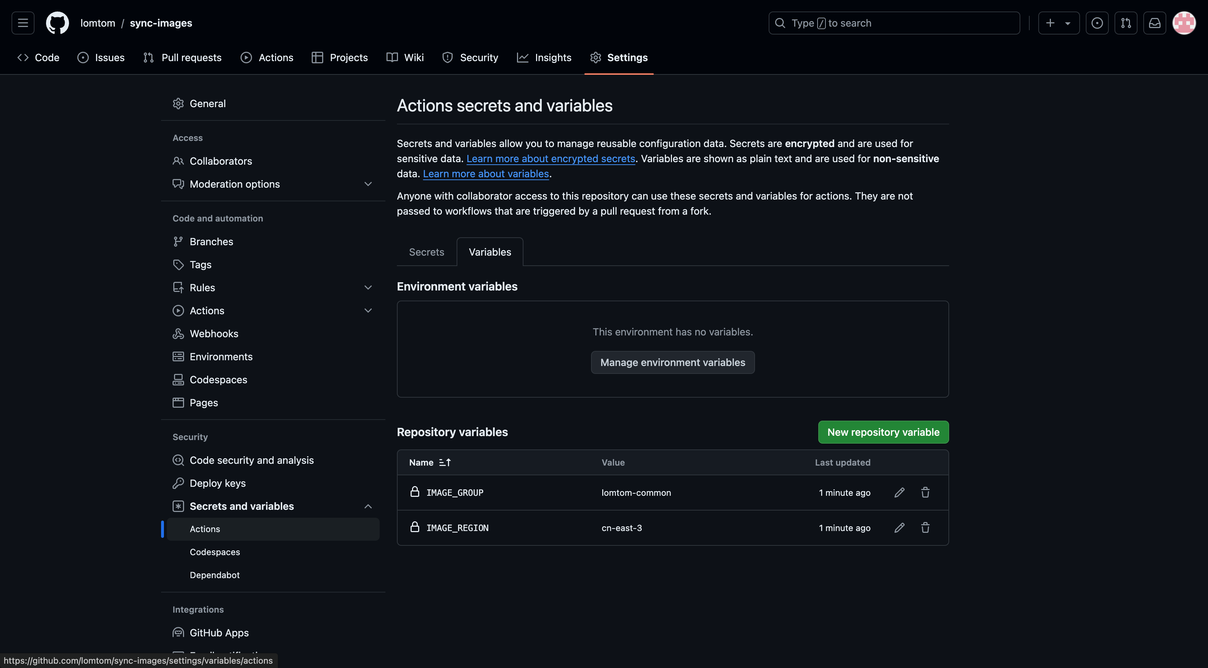Screen dimensions: 1208x668
Task: Open the Actions repository tab
Action: point(267,57)
